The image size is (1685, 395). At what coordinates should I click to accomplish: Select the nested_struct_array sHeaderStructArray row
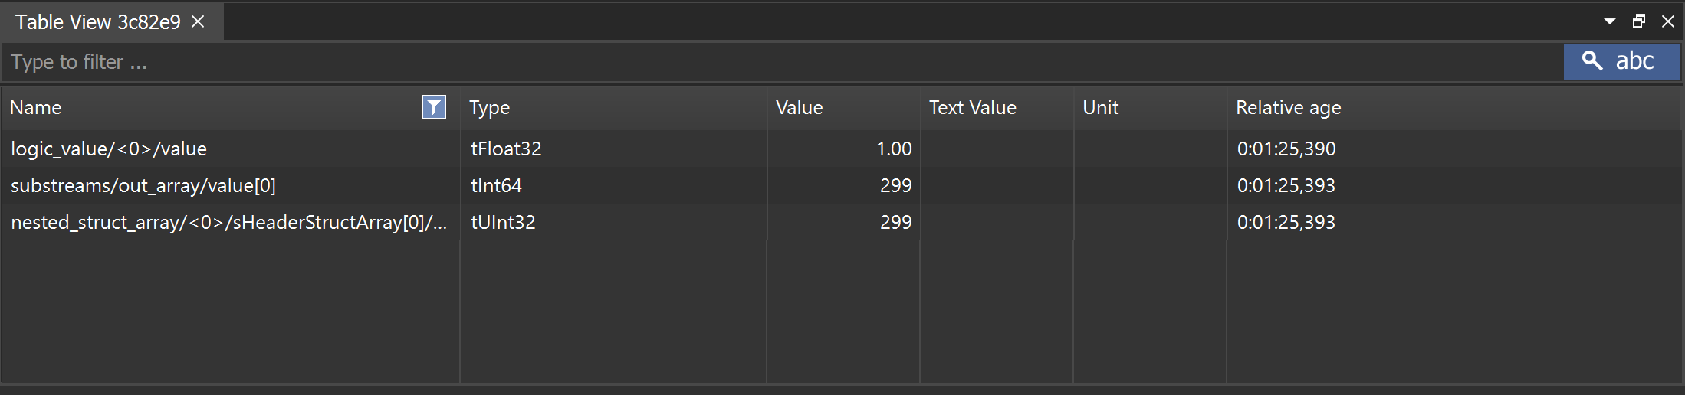coord(842,222)
